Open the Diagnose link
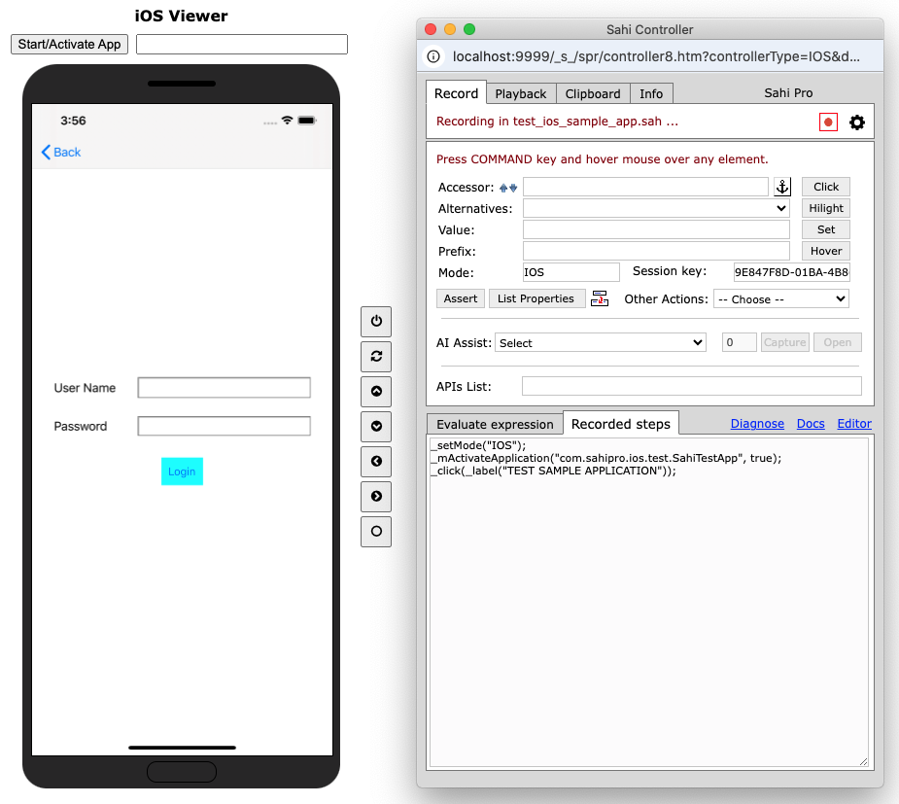Image resolution: width=899 pixels, height=804 pixels. (757, 424)
